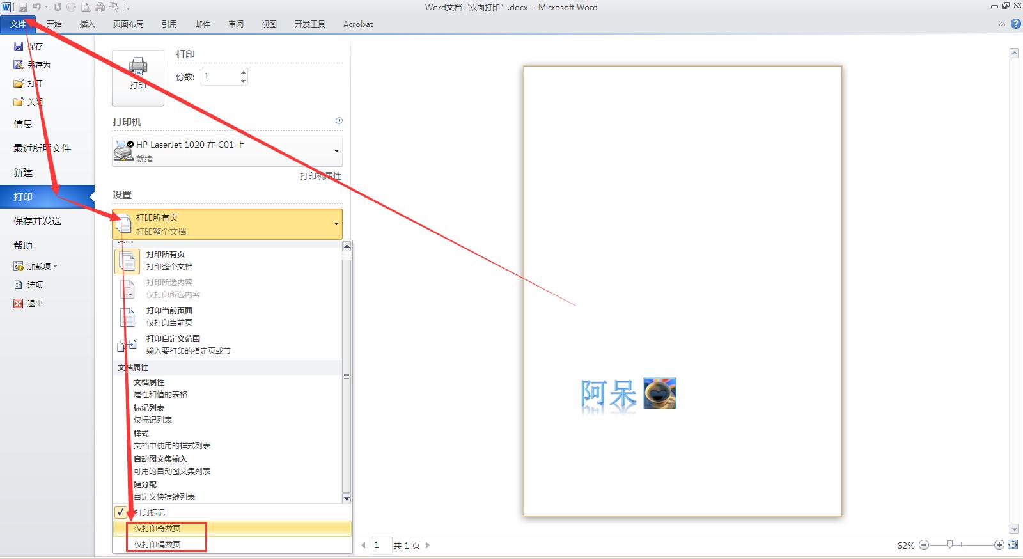The image size is (1023, 559).
Task: Increase copies with the up stepper arrow
Action: pyautogui.click(x=243, y=72)
